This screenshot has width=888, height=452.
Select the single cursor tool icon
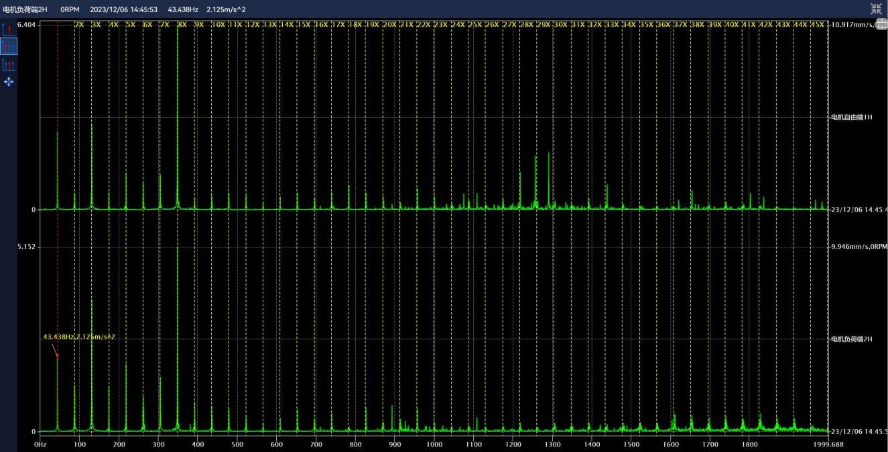(x=9, y=29)
